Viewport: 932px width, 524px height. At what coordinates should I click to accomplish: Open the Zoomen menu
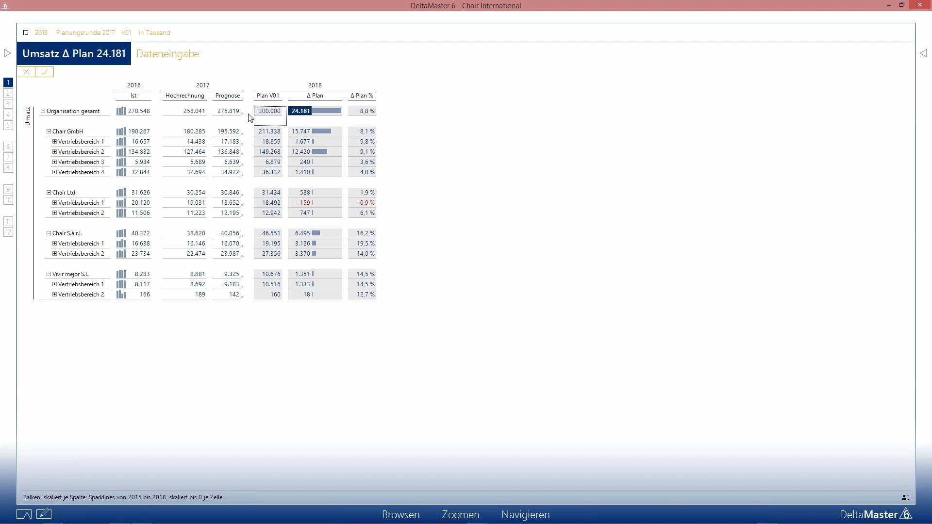(x=460, y=514)
